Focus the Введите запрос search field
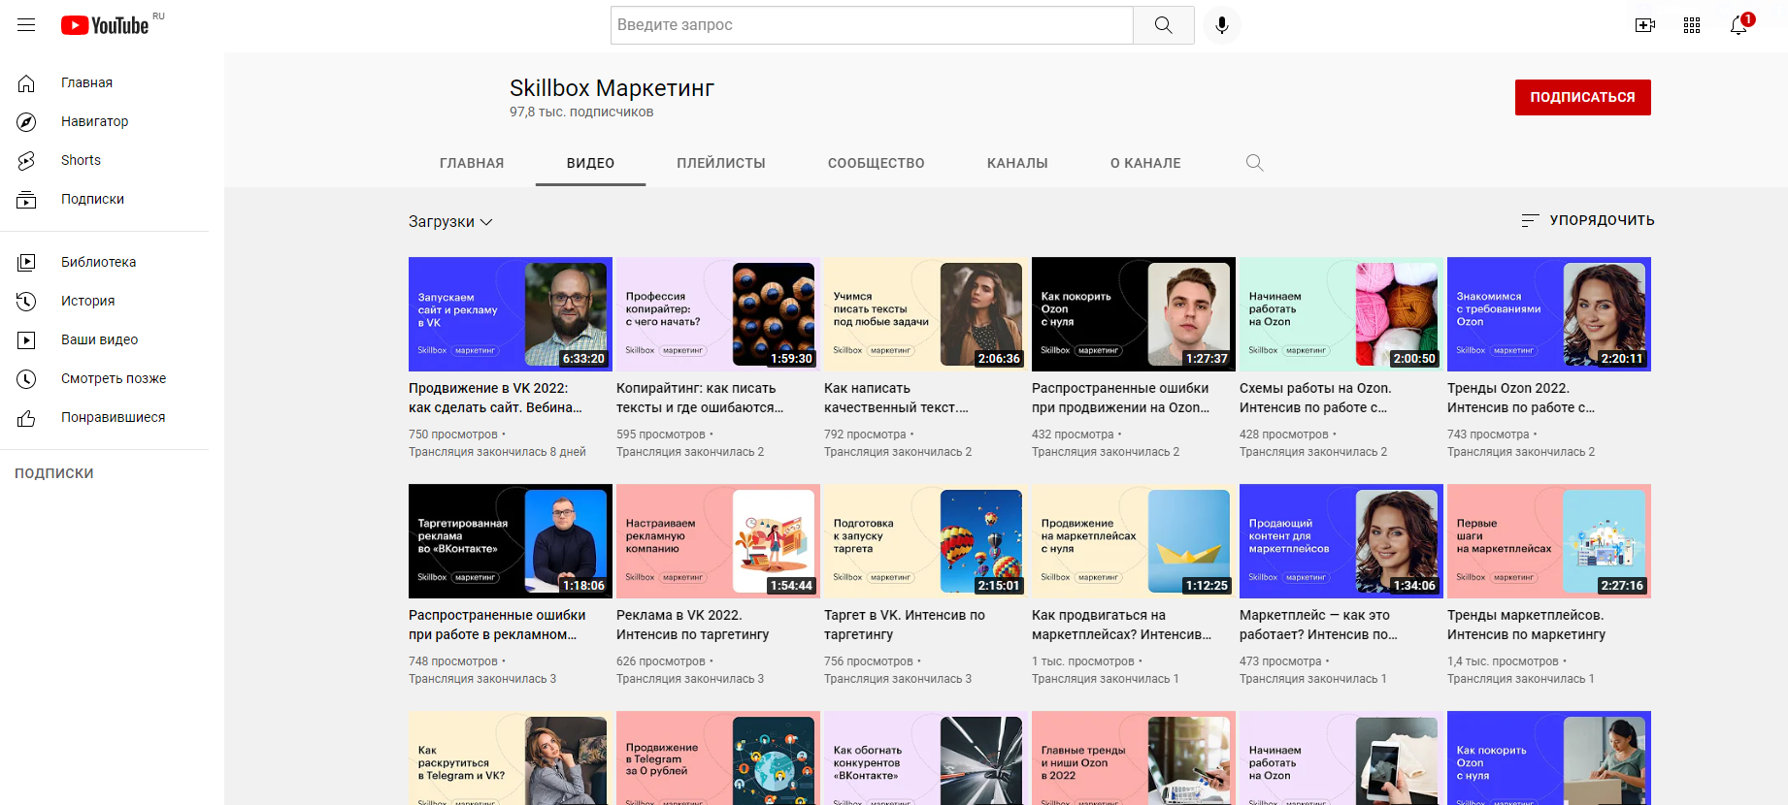1788x805 pixels. tap(872, 25)
